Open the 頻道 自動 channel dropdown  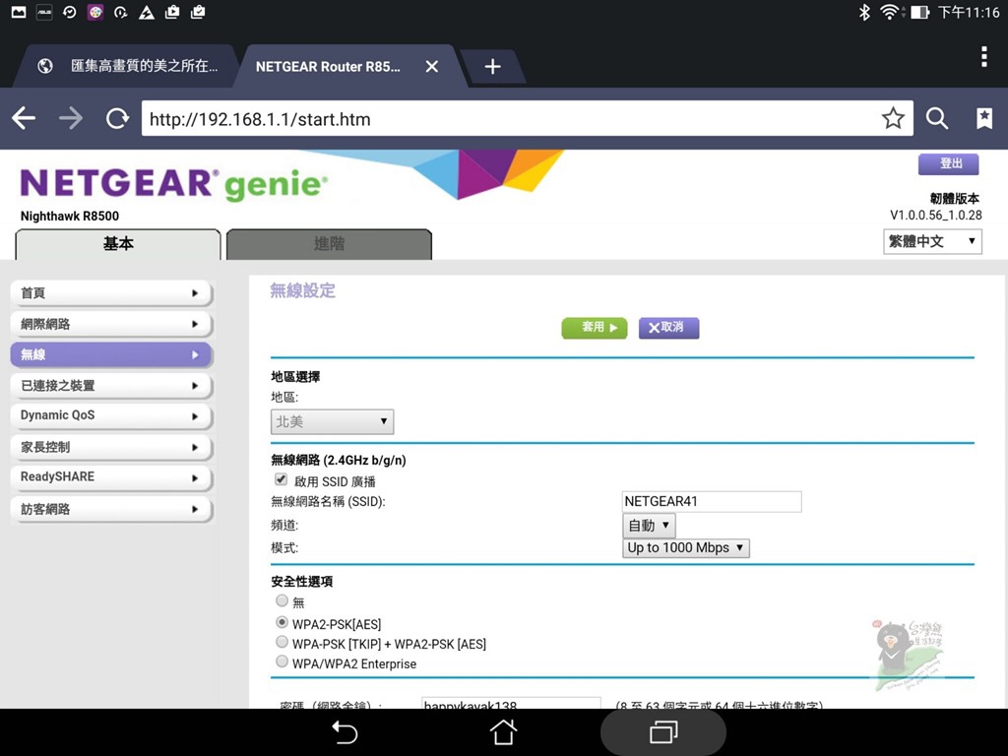coord(649,526)
